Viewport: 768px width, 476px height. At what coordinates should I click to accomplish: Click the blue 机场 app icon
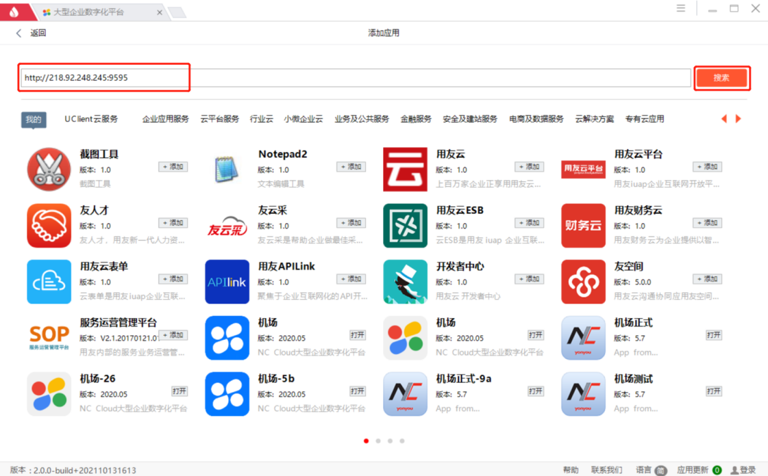point(227,338)
